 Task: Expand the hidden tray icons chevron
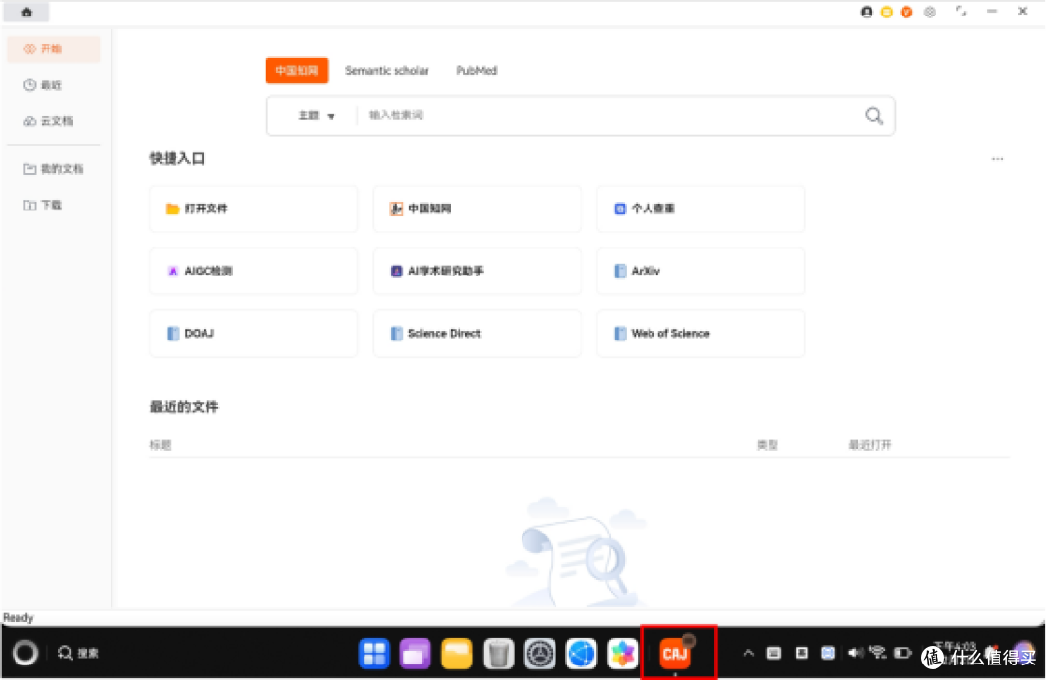pyautogui.click(x=748, y=653)
